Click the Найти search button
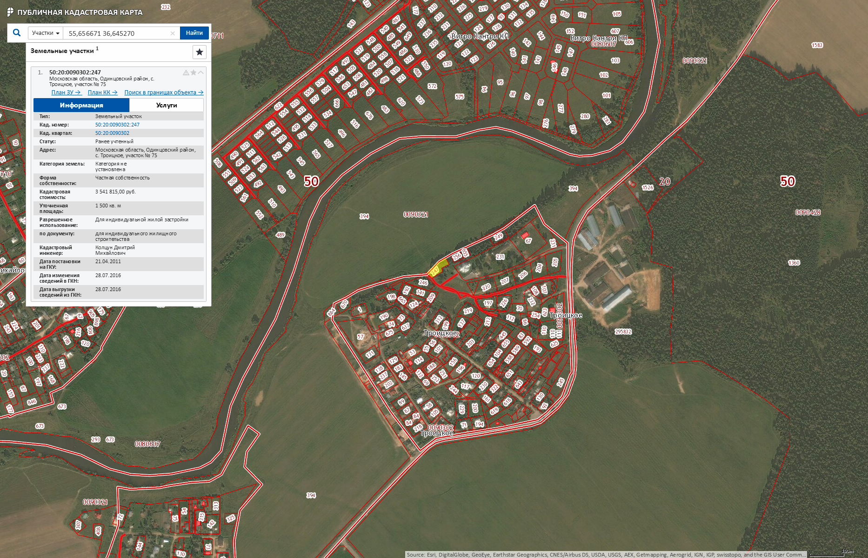Image resolution: width=868 pixels, height=558 pixels. tap(194, 33)
